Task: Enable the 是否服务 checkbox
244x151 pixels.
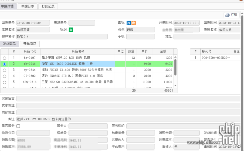Action: pyautogui.click(x=18, y=126)
